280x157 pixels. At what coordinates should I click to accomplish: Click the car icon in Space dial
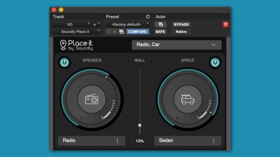188,99
